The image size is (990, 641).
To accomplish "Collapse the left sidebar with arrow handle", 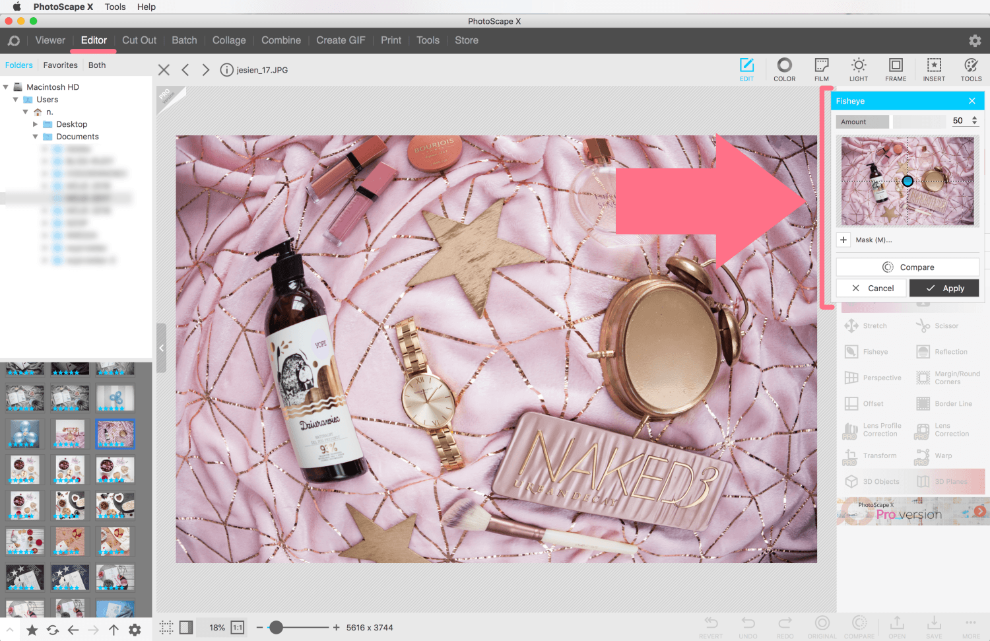I will point(161,348).
